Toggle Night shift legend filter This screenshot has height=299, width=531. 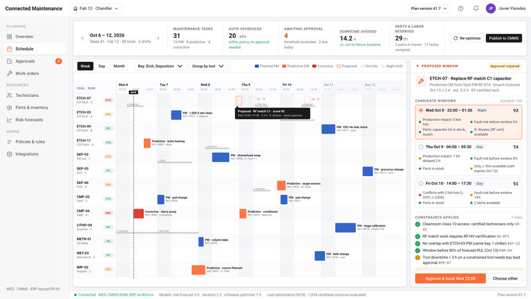(392, 66)
